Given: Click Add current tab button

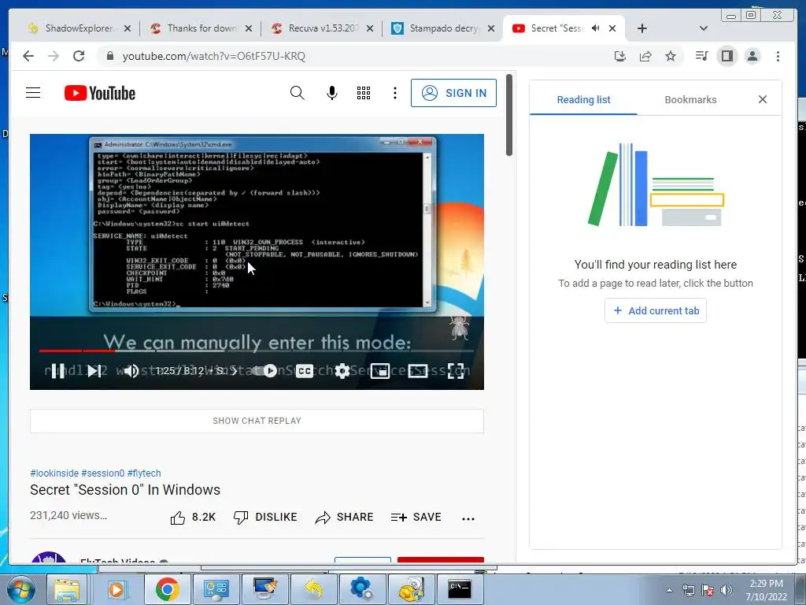Looking at the screenshot, I should coord(656,310).
